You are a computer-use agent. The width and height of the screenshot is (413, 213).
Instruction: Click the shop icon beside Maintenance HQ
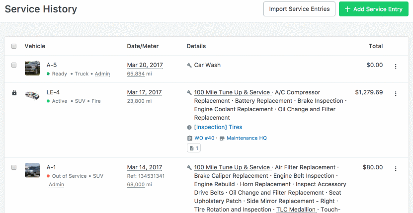222,138
